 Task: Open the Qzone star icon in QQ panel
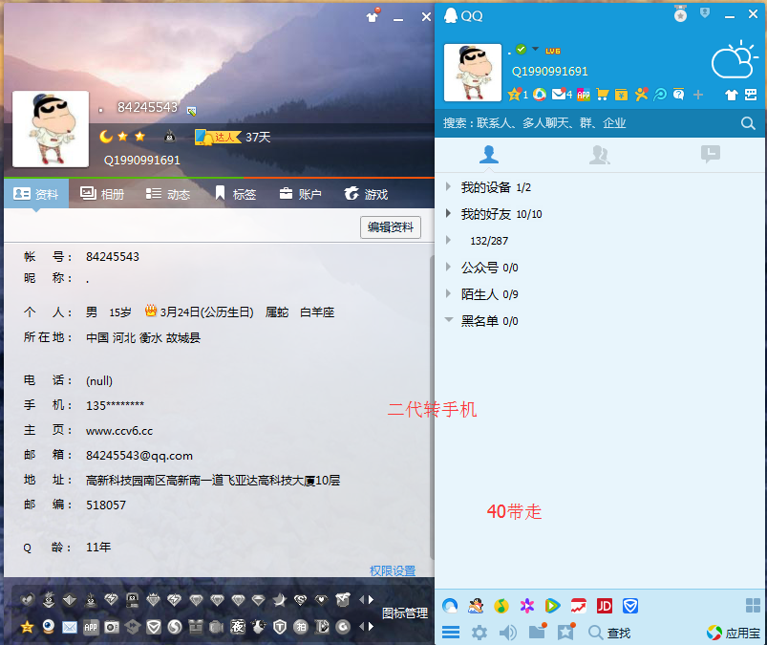(x=514, y=94)
